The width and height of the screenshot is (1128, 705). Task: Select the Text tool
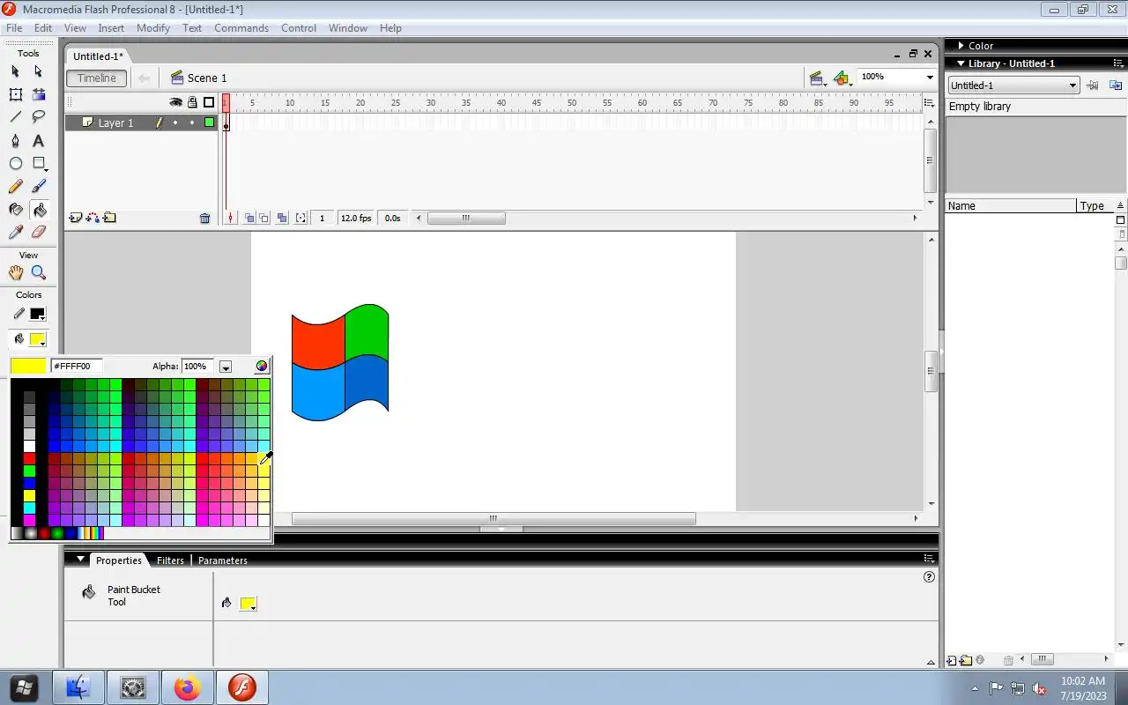[38, 141]
